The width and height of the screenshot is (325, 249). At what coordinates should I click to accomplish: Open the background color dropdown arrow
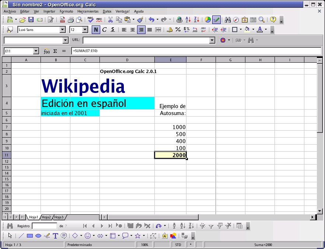point(253,30)
